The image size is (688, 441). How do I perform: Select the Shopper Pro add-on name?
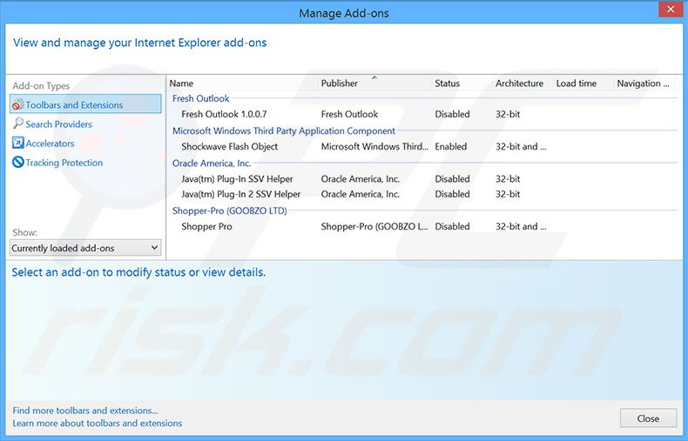point(206,227)
